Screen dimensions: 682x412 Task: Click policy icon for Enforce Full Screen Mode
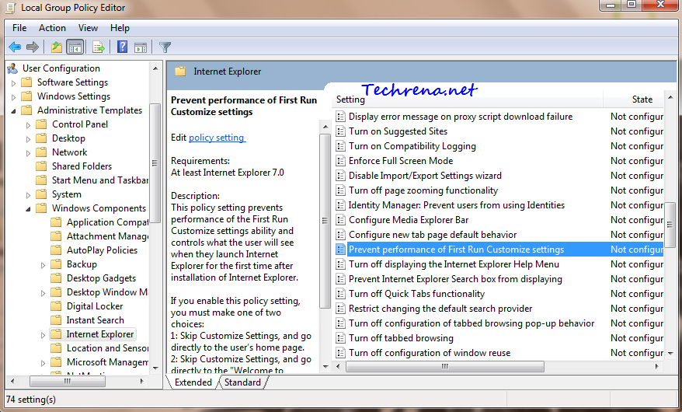click(340, 161)
